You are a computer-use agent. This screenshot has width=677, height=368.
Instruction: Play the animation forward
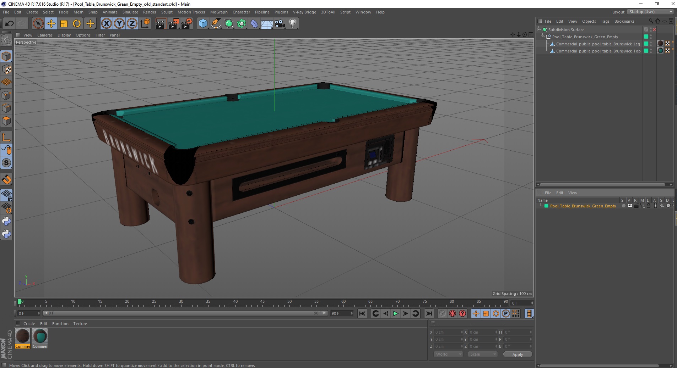click(395, 313)
